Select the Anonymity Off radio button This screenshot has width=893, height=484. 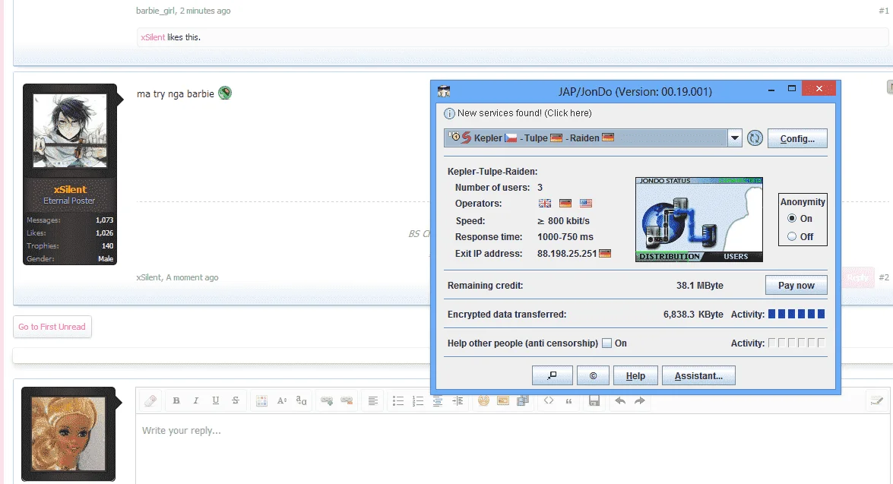[x=792, y=236]
